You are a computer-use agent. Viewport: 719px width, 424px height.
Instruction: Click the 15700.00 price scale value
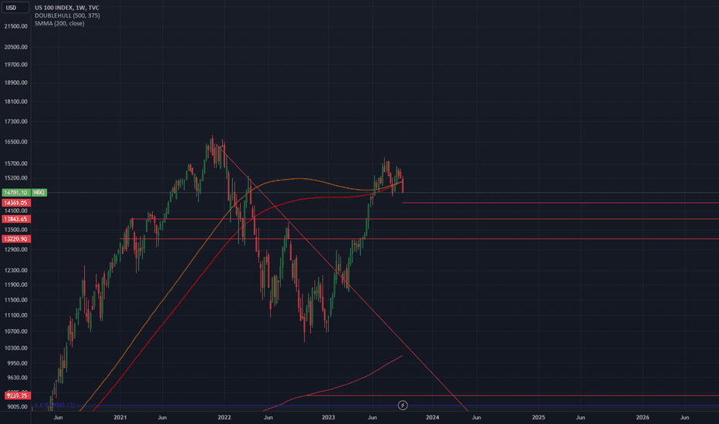15,163
